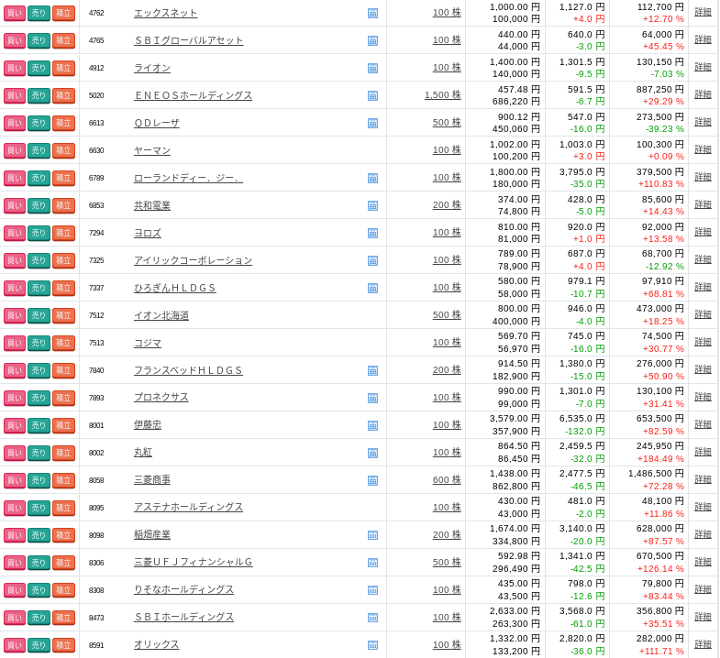Open 詳細 link for エックスネット
Image resolution: width=720 pixels, height=658 pixels.
pos(703,12)
